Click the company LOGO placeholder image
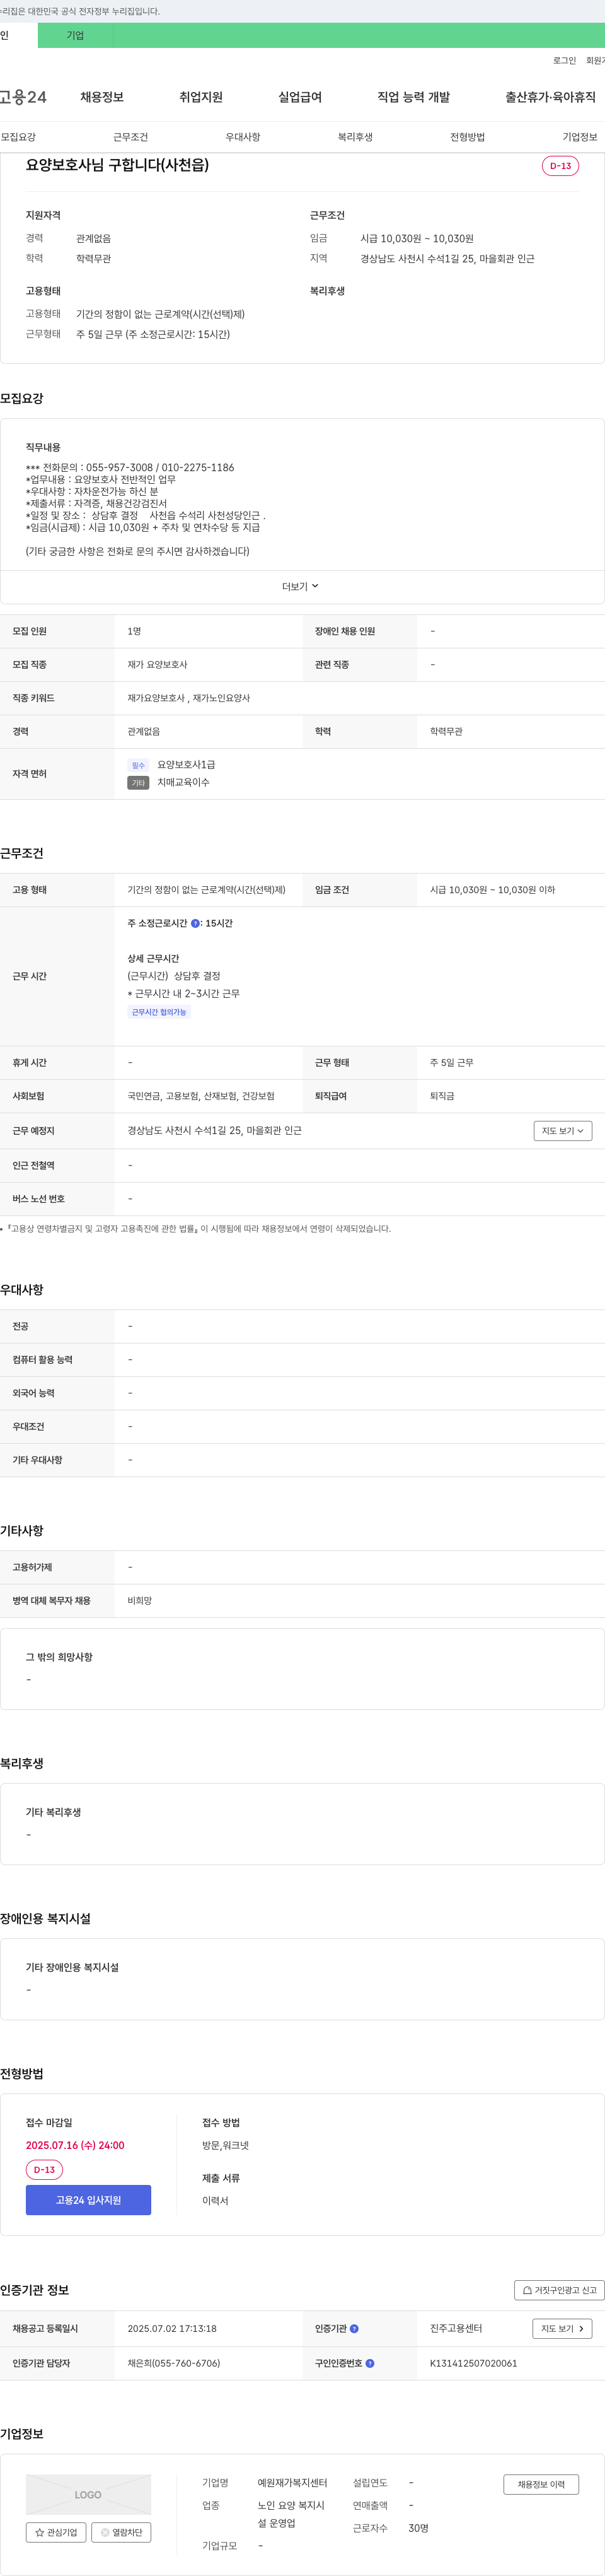This screenshot has width=605, height=2576. click(x=89, y=2494)
